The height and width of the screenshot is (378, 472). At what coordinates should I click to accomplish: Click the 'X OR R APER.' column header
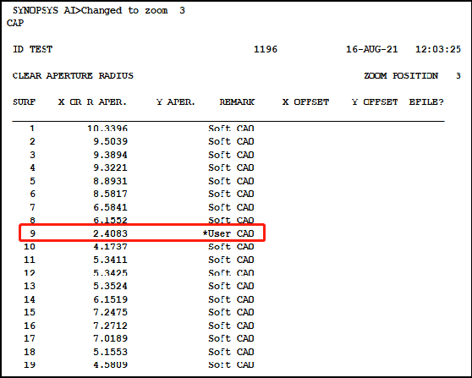[x=92, y=102]
